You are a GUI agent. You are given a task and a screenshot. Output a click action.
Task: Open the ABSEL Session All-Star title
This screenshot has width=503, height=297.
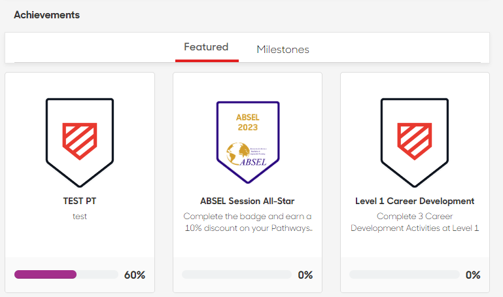click(247, 201)
